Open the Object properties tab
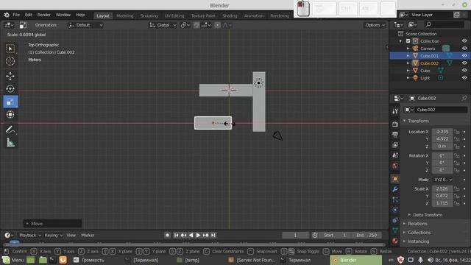The image size is (471, 265). 395,179
